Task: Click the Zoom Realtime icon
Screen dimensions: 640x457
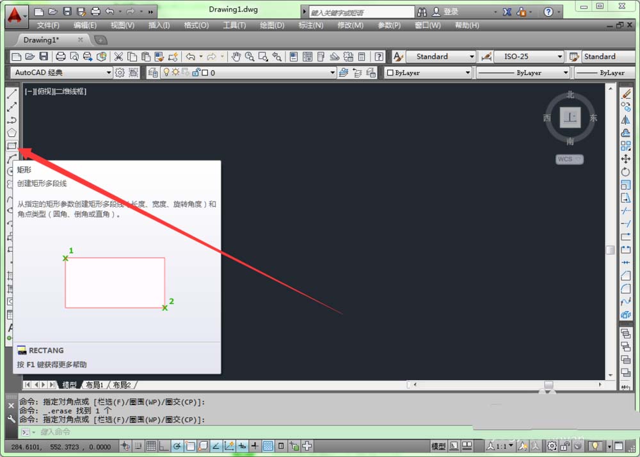Action: point(250,56)
